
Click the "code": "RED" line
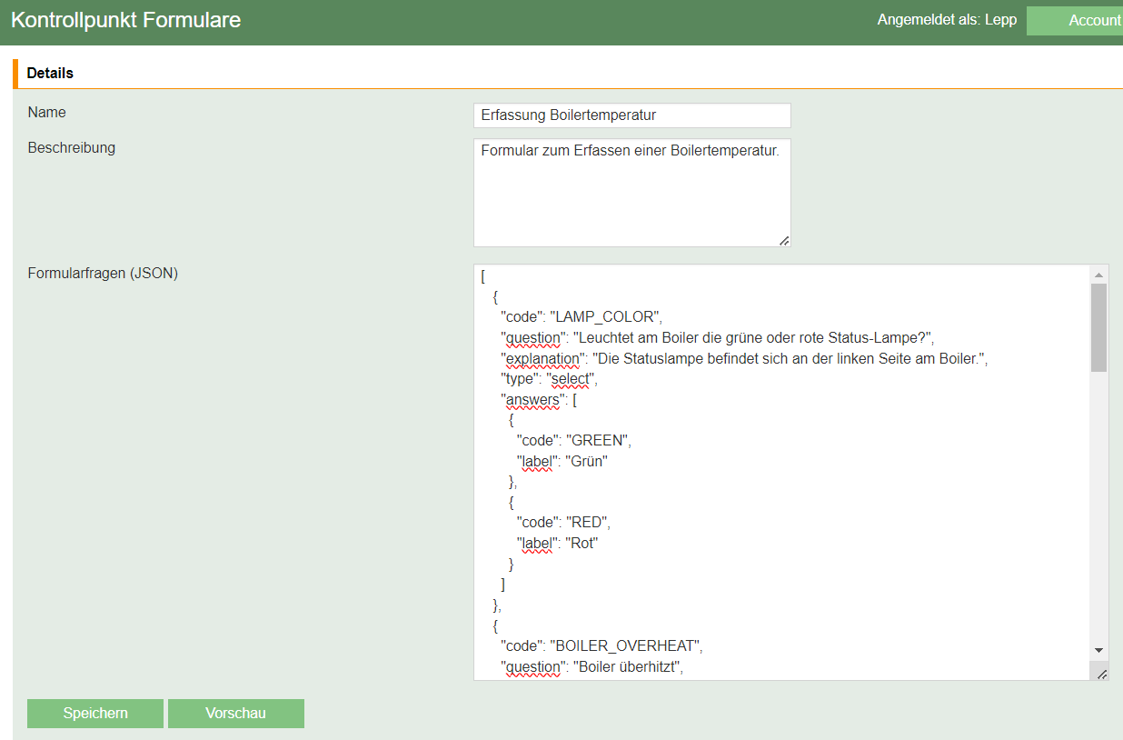click(563, 523)
